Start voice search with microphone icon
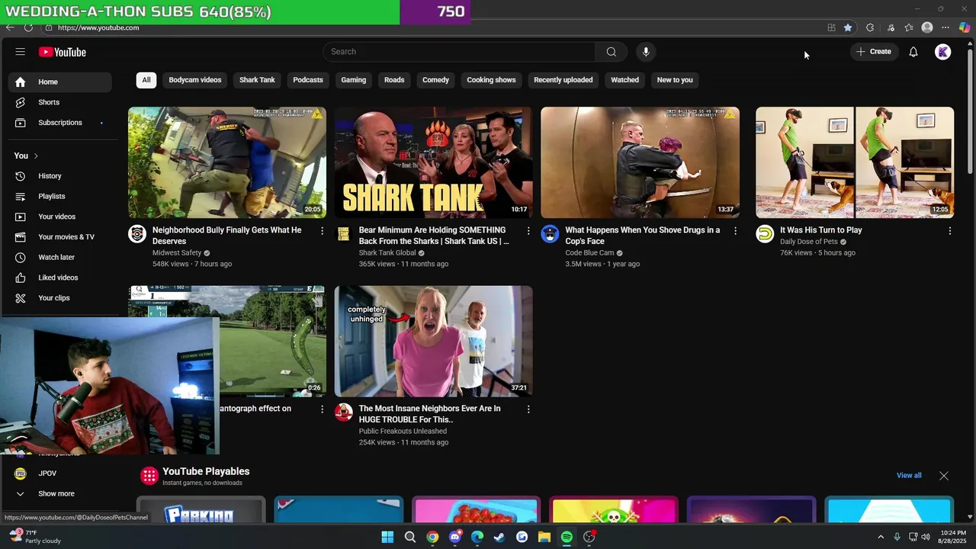The image size is (976, 549). tap(646, 52)
